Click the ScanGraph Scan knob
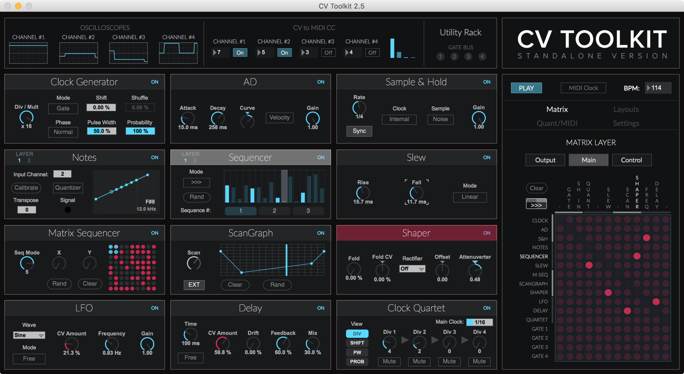Screen dimensions: 684x374 tap(194, 263)
